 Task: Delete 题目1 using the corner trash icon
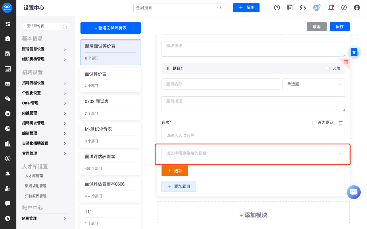[x=346, y=62]
